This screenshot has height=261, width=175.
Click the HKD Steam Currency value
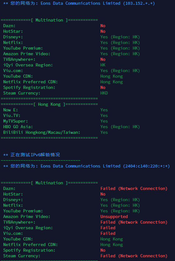[x=104, y=93]
